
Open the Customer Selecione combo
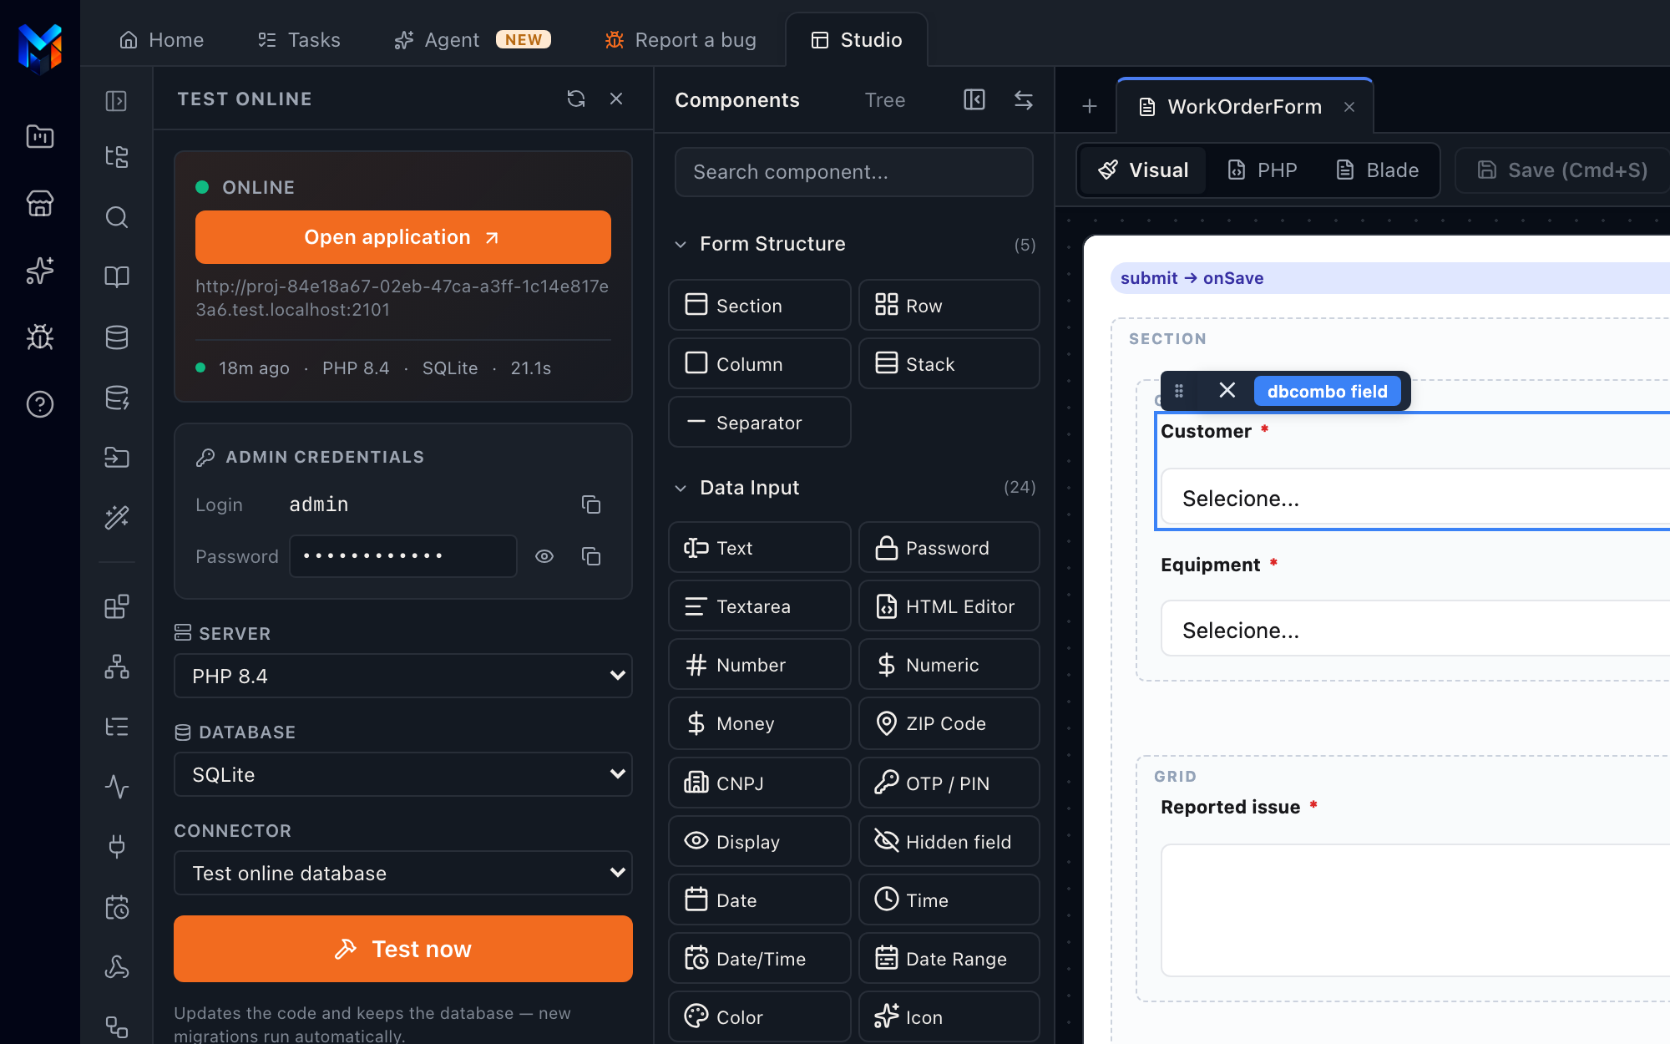pyautogui.click(x=1415, y=498)
